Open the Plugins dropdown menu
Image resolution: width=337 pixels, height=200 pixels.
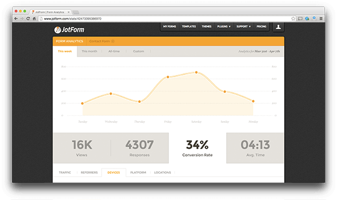click(224, 27)
